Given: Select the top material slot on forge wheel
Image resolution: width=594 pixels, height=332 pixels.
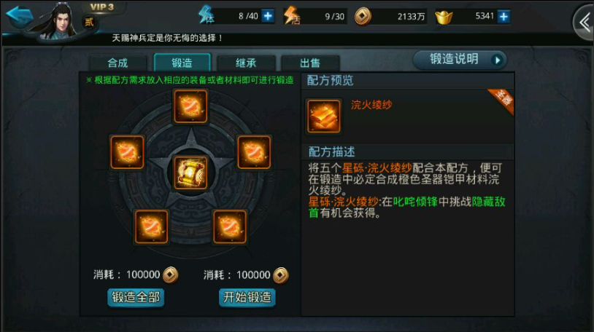Looking at the screenshot, I should [190, 106].
